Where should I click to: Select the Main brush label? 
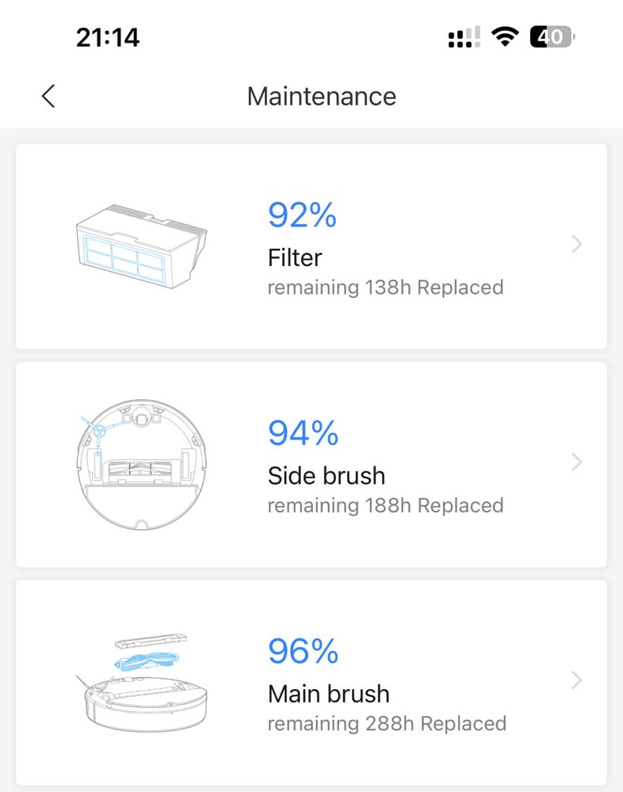click(329, 694)
